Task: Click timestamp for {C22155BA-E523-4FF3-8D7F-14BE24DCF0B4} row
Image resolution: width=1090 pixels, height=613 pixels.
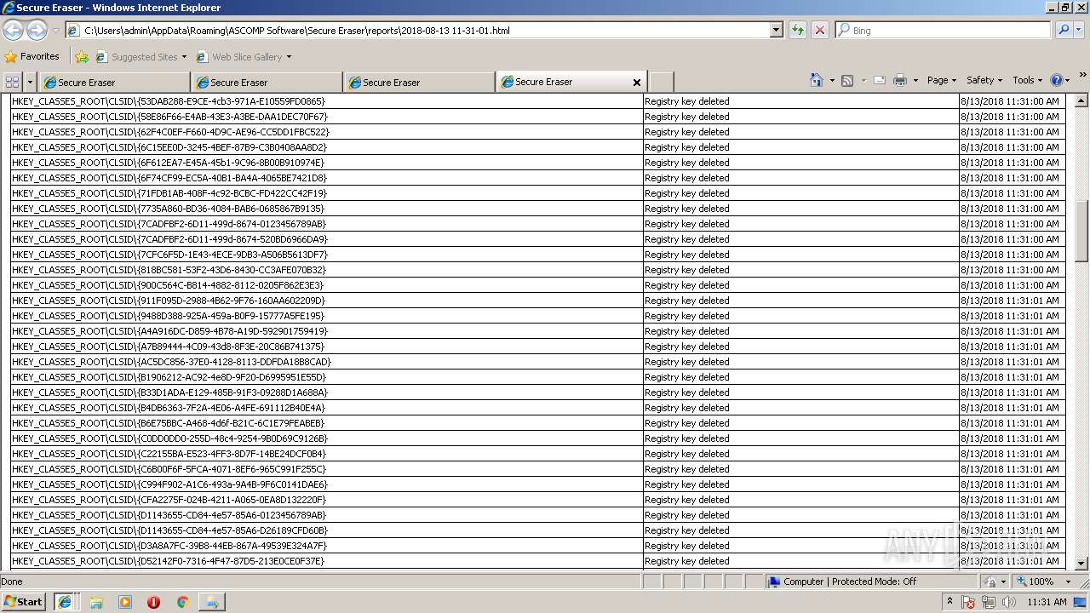Action: [x=1010, y=454]
